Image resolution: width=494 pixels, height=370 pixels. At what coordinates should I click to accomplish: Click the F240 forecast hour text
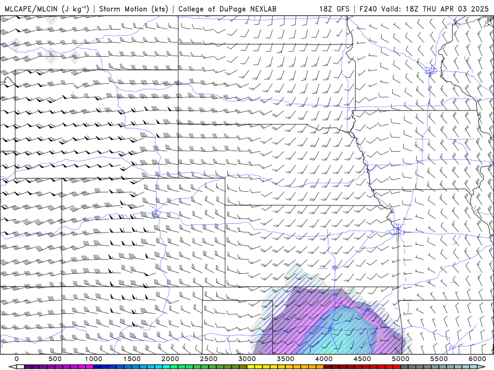click(369, 9)
